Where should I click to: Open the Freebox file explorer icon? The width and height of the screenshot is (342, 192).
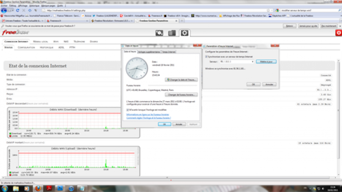172,33
